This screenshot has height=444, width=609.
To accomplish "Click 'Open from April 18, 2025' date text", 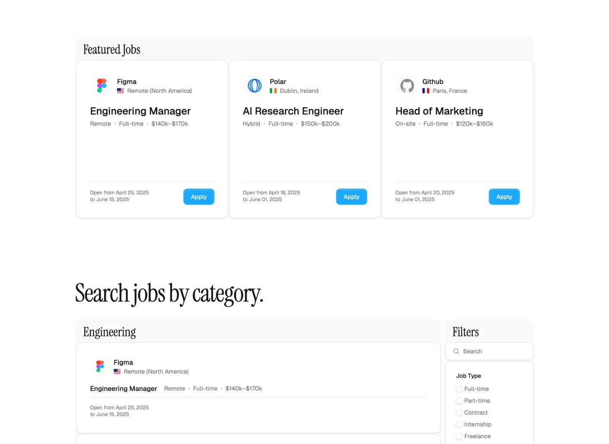I will (x=272, y=193).
